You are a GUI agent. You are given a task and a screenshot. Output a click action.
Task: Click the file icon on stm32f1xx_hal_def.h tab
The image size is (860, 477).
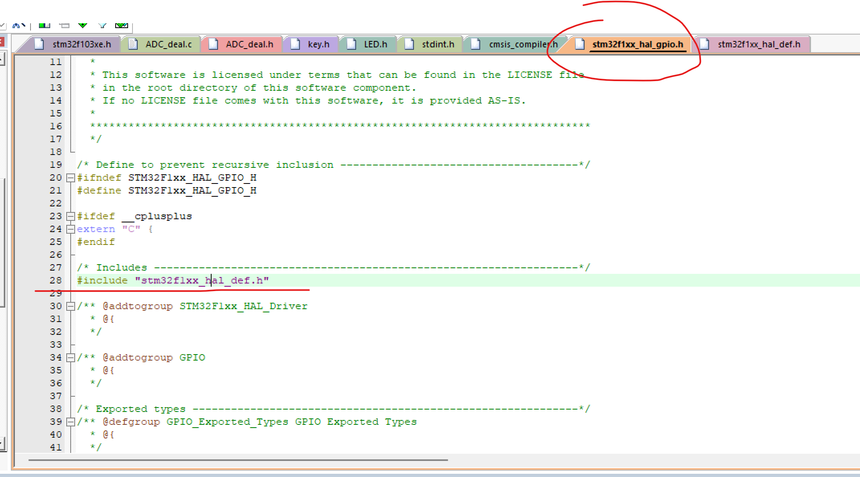[705, 44]
